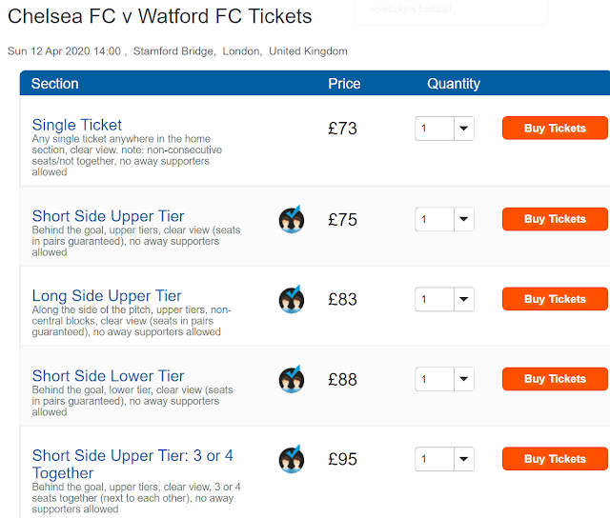610x518 pixels.
Task: Buy Tickets for Long Side Upper Tier
Action: 555,299
